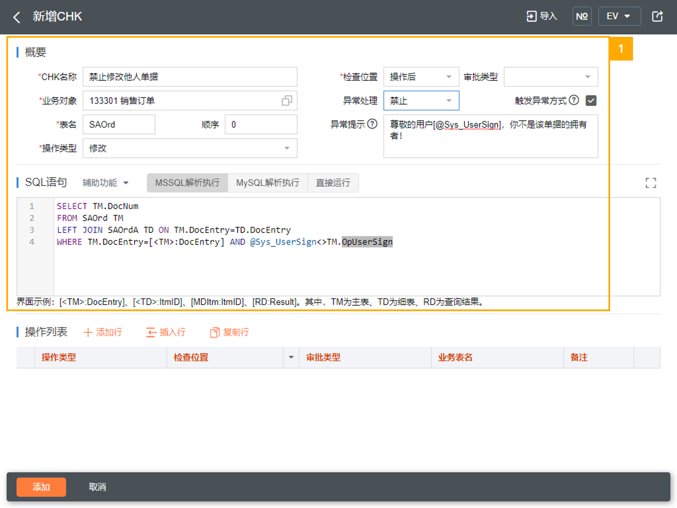Click the 异常提示 message text area
Screen dimensions: 677x508
(x=490, y=136)
